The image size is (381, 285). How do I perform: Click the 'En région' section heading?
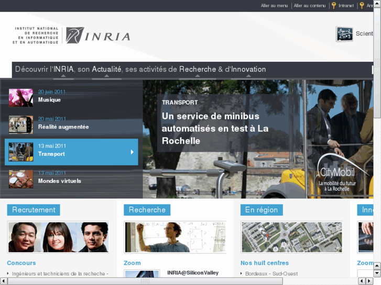pyautogui.click(x=262, y=210)
